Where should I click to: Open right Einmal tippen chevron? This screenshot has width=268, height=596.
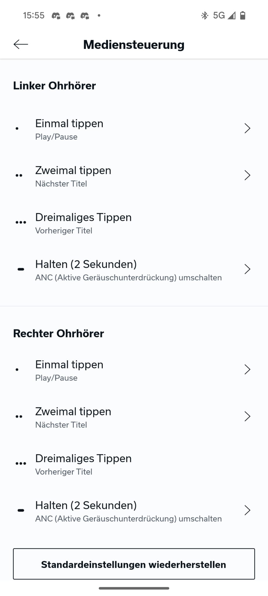click(247, 369)
